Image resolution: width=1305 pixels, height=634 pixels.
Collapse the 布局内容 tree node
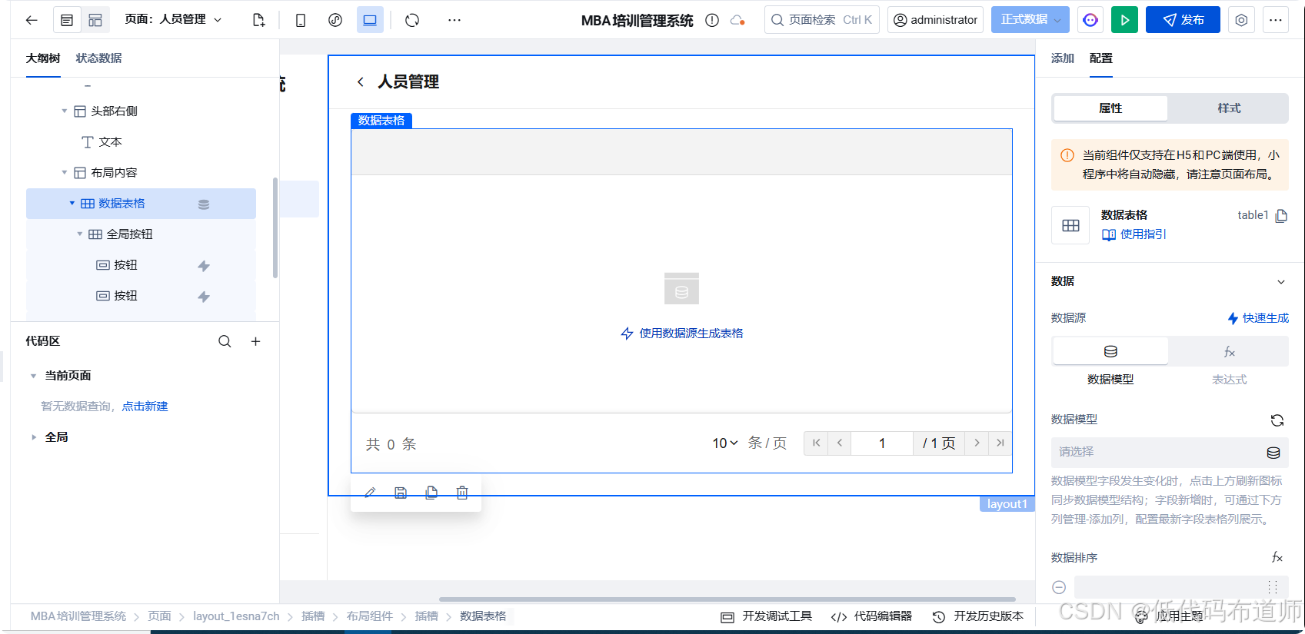point(65,173)
